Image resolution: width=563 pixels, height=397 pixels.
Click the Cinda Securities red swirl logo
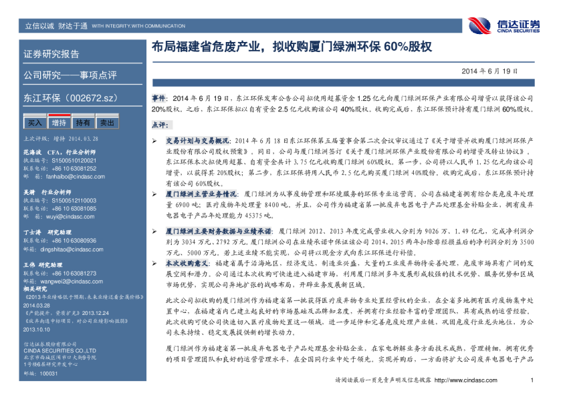(479, 25)
